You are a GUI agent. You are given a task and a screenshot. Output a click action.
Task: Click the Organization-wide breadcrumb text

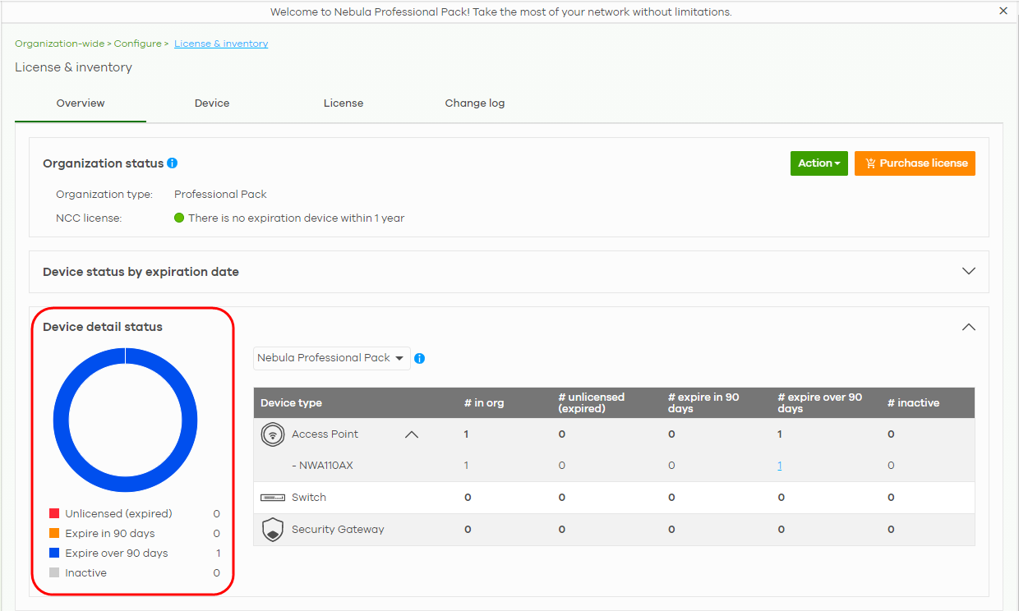(59, 44)
